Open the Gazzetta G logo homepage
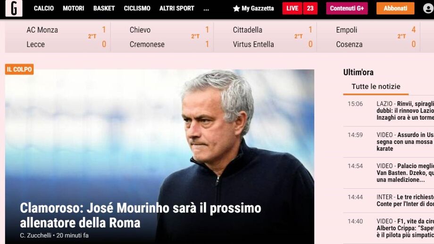The height and width of the screenshot is (244, 434). coord(14,8)
